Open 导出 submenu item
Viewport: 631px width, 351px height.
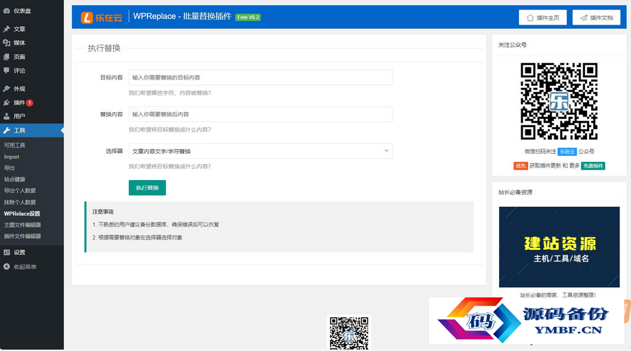coord(9,168)
